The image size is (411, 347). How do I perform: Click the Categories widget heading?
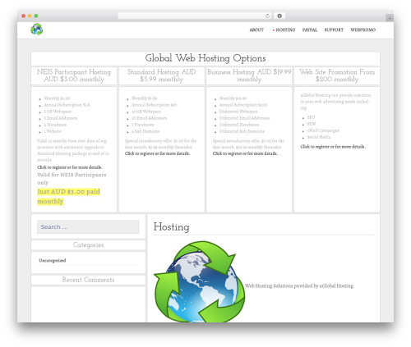pyautogui.click(x=88, y=245)
